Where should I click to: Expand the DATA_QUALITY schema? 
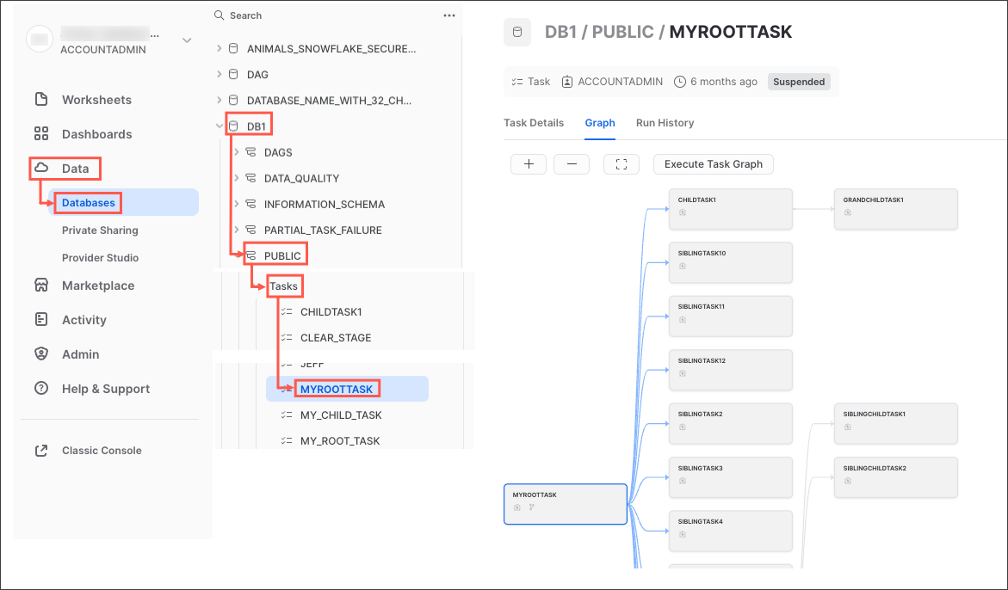236,178
